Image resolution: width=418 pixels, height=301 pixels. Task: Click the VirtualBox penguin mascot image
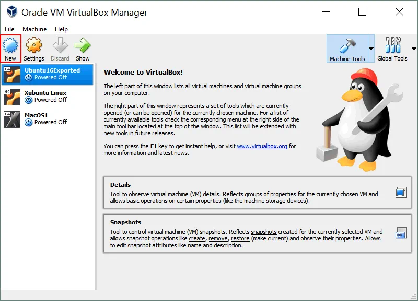[x=361, y=117]
